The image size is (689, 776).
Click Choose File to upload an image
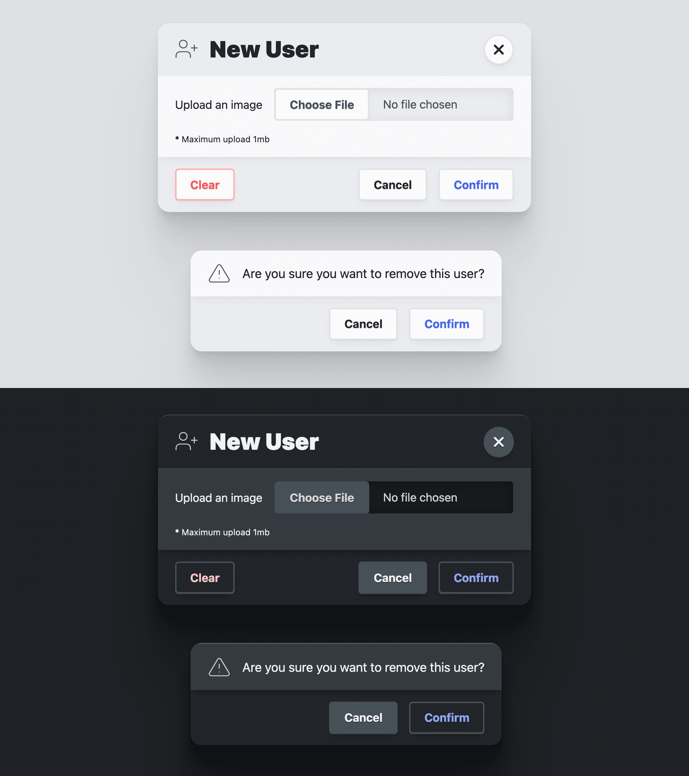322,105
